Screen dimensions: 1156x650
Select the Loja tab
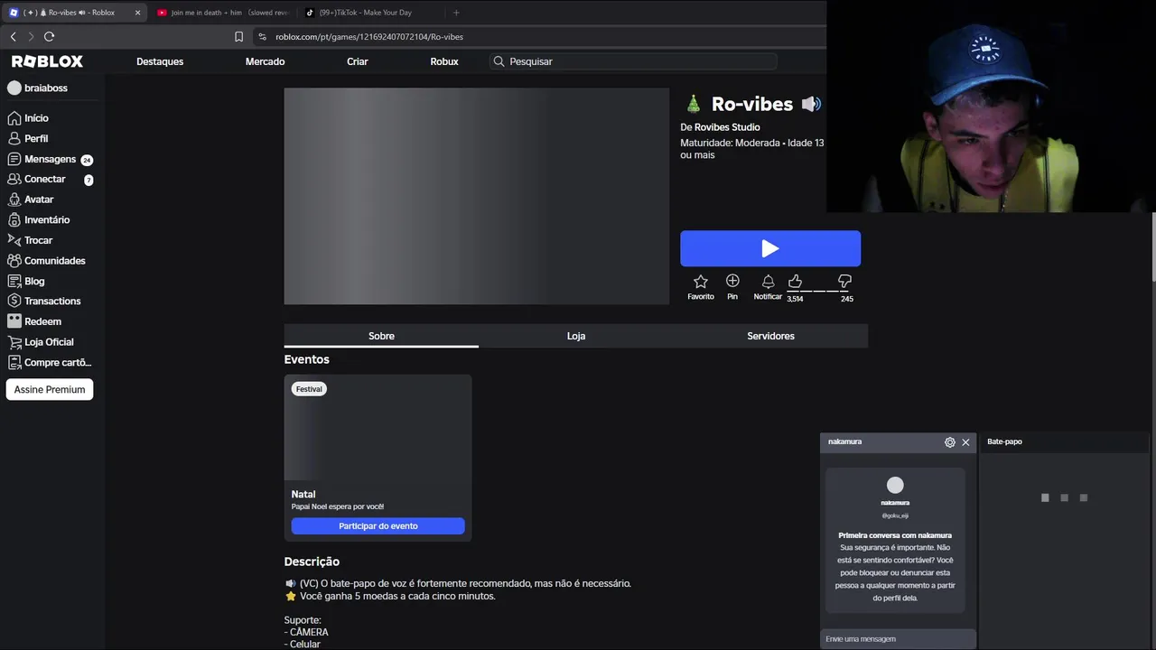coord(576,336)
